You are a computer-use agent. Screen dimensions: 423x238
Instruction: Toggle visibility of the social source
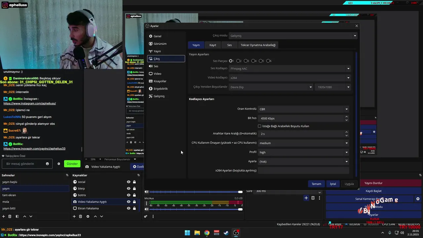pos(129,182)
